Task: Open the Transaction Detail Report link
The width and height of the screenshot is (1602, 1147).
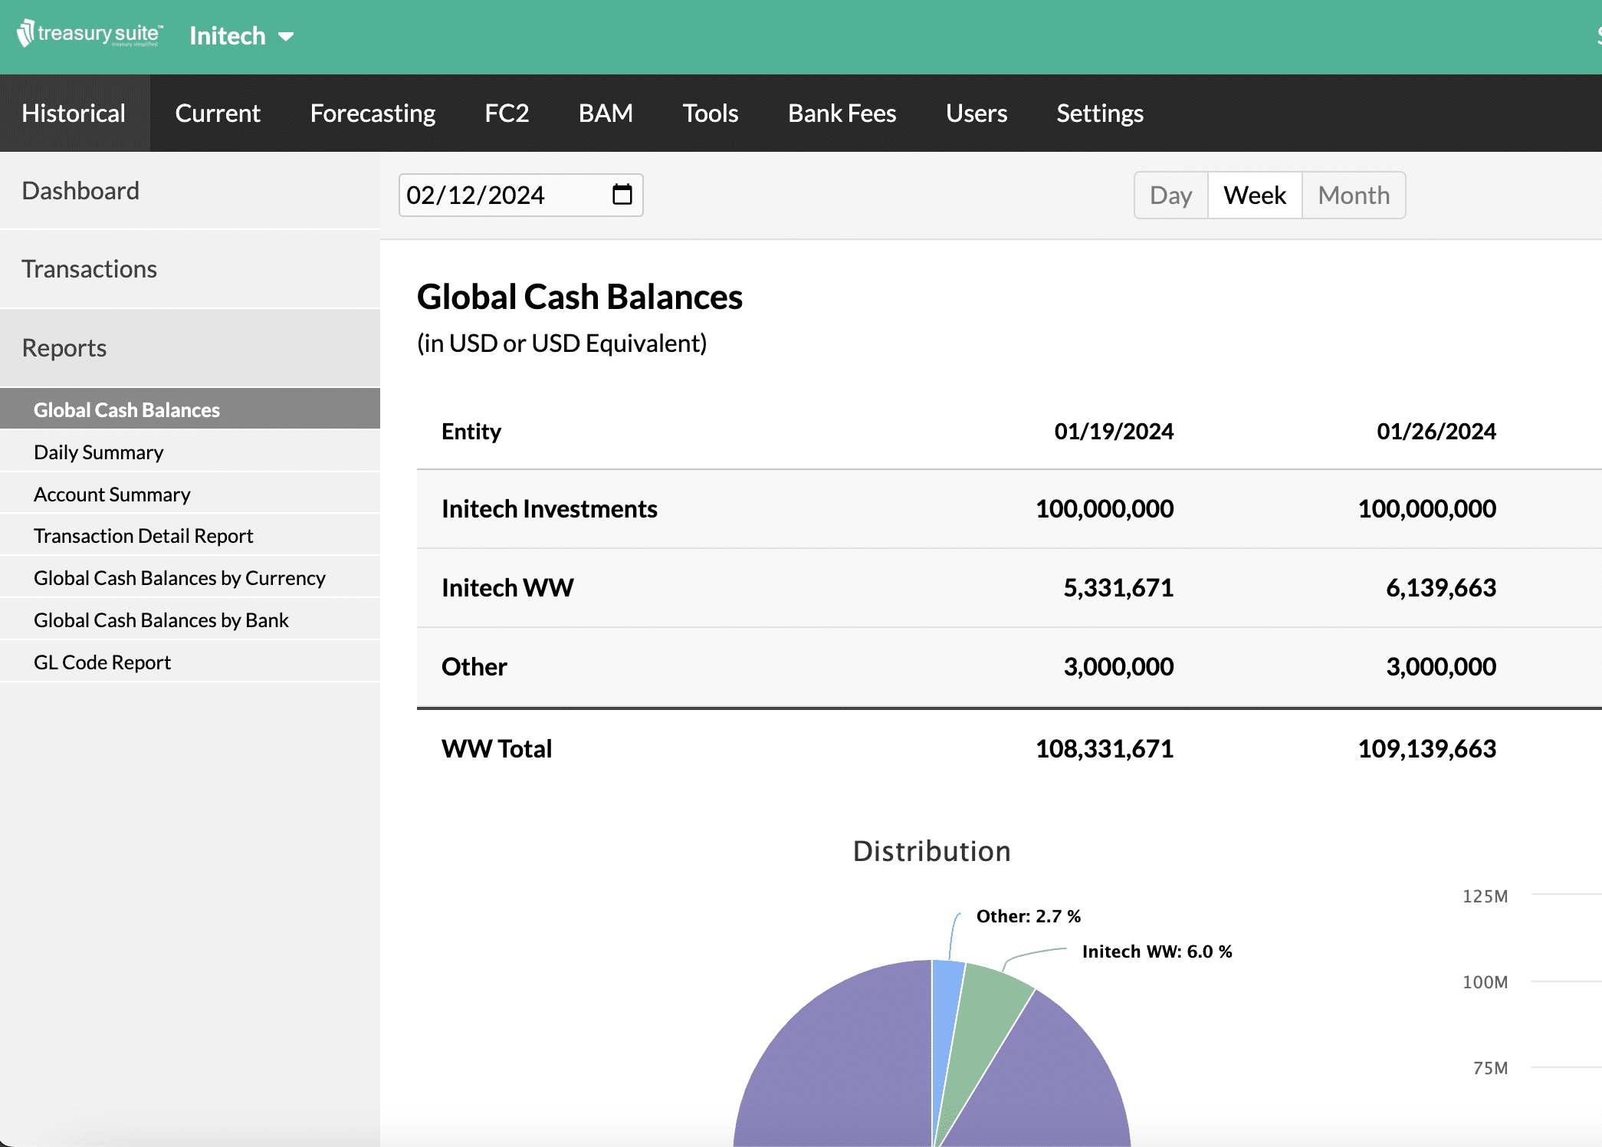Action: point(144,535)
